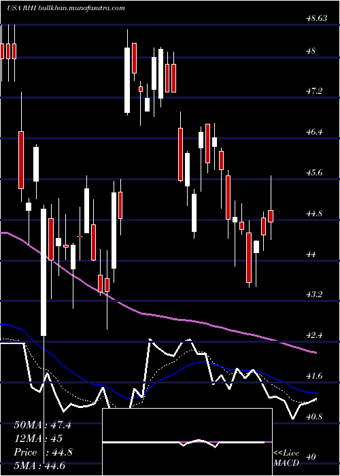Click the 40.8 price axis label
The height and width of the screenshot is (476, 340).
314,416
